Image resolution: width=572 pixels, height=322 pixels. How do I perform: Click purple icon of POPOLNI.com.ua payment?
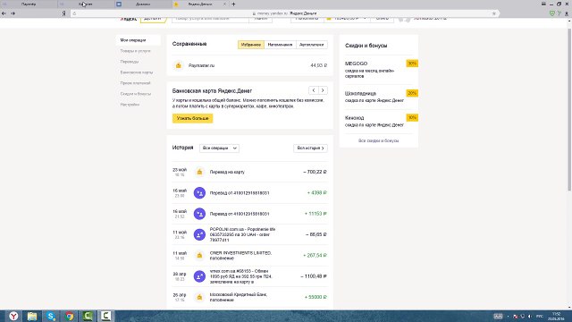tap(199, 234)
